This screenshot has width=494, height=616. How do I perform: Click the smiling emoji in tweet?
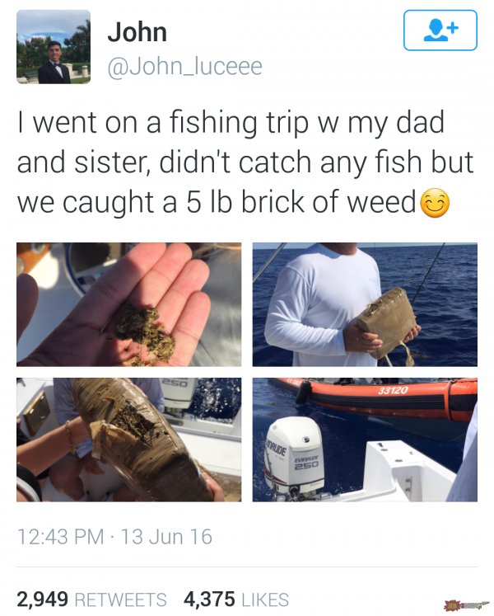[x=435, y=203]
